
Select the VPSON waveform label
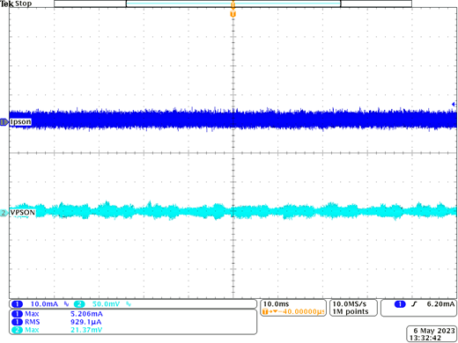(x=23, y=212)
